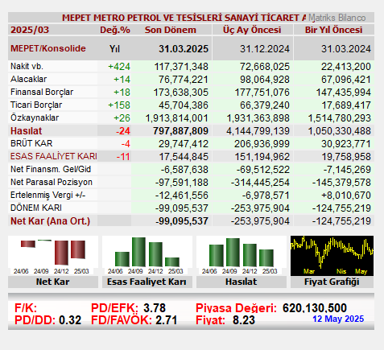Click the date 12 May 2025
Viewport: 384px width, 350px height.
[x=338, y=319]
